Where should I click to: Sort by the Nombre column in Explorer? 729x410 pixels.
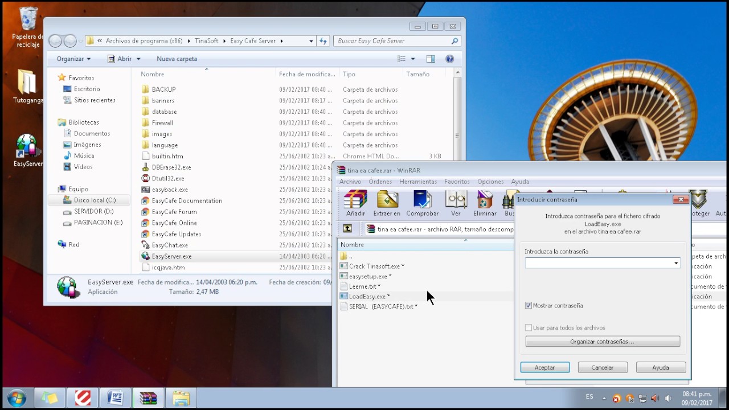(153, 74)
